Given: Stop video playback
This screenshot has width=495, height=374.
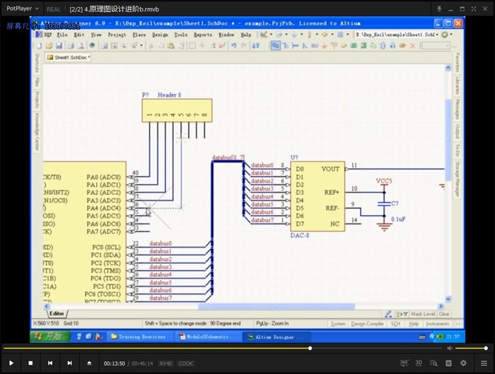Looking at the screenshot, I should click(30, 363).
